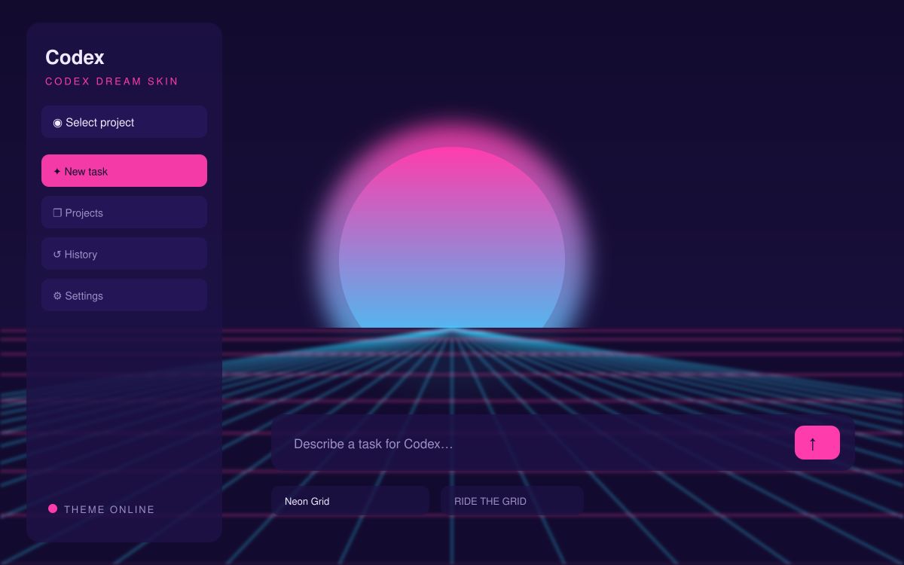This screenshot has height=565, width=904.
Task: Click the THEME ONLINE status label
Action: click(109, 510)
